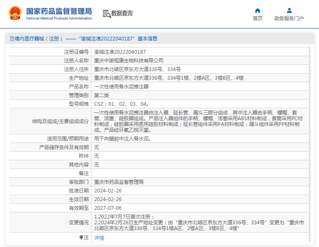Open the 数据查询 link
Image resolution: width=319 pixels, height=247 pixels.
coord(122,13)
